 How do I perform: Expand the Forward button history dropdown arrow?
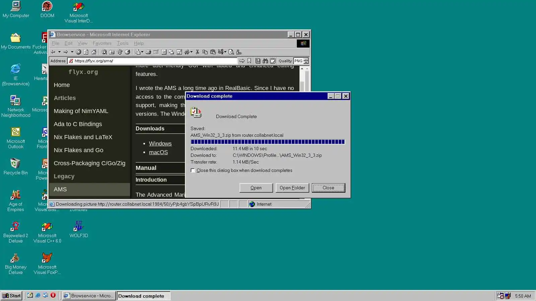tap(72, 52)
